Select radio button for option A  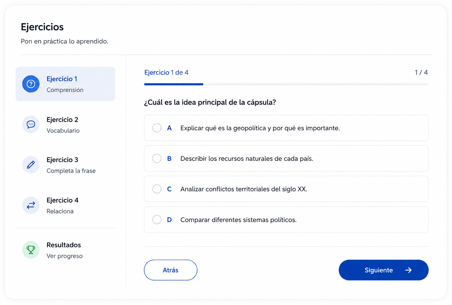click(x=157, y=128)
